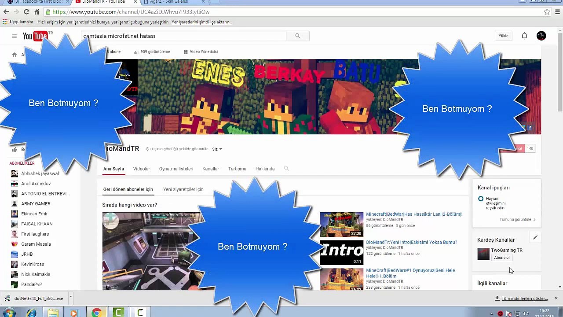Screen dimensions: 563x317
Task: Click the Chrome icon in the taskbar
Action: pyautogui.click(x=96, y=313)
